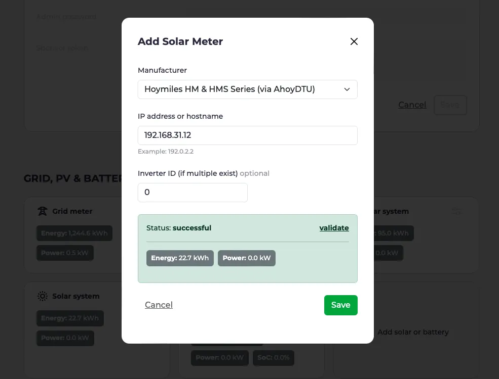This screenshot has height=379, width=499.
Task: Open the Manufacturer dropdown
Action: coord(247,89)
